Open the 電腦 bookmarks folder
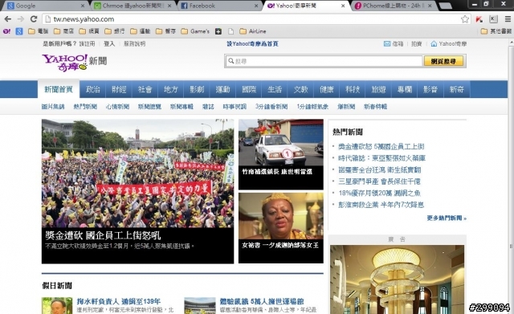Viewport: 514px width, 314px height. point(39,31)
